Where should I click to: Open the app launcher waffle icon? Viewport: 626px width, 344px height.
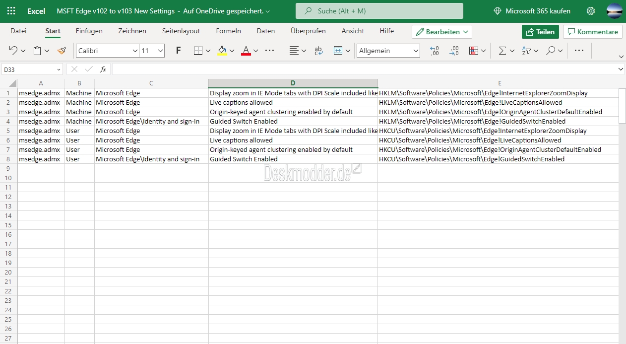pyautogui.click(x=11, y=11)
